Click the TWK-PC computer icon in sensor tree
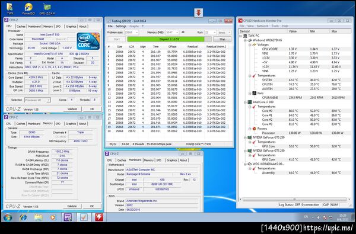The width and height of the screenshot is (356, 234). [245, 36]
